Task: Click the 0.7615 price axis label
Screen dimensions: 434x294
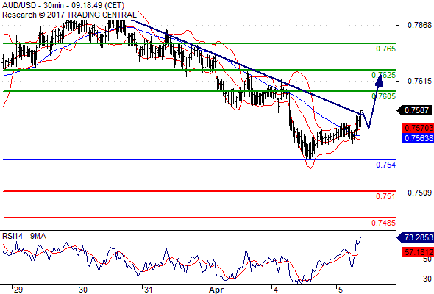Action: click(419, 81)
